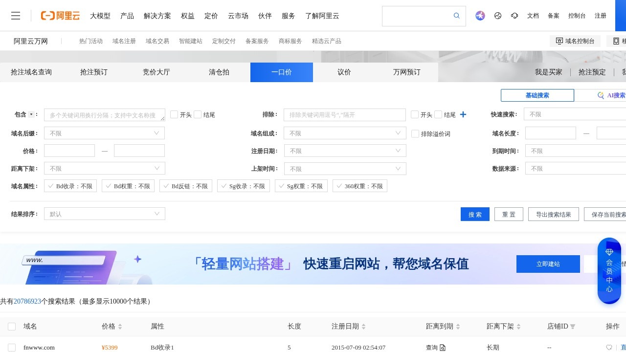Select the 一口价 tab
626x352 pixels.
pyautogui.click(x=282, y=72)
